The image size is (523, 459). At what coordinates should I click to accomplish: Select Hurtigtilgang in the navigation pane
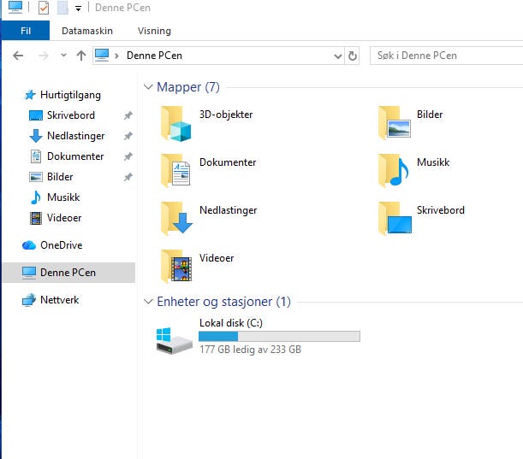point(70,95)
